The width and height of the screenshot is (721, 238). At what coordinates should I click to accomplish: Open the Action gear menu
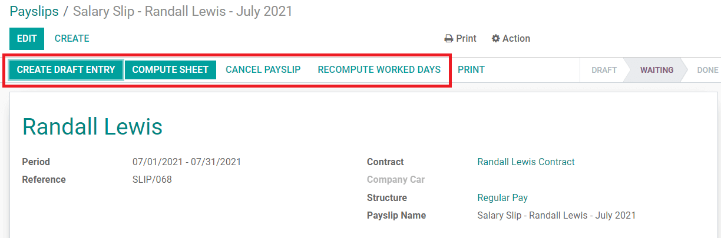pyautogui.click(x=511, y=39)
